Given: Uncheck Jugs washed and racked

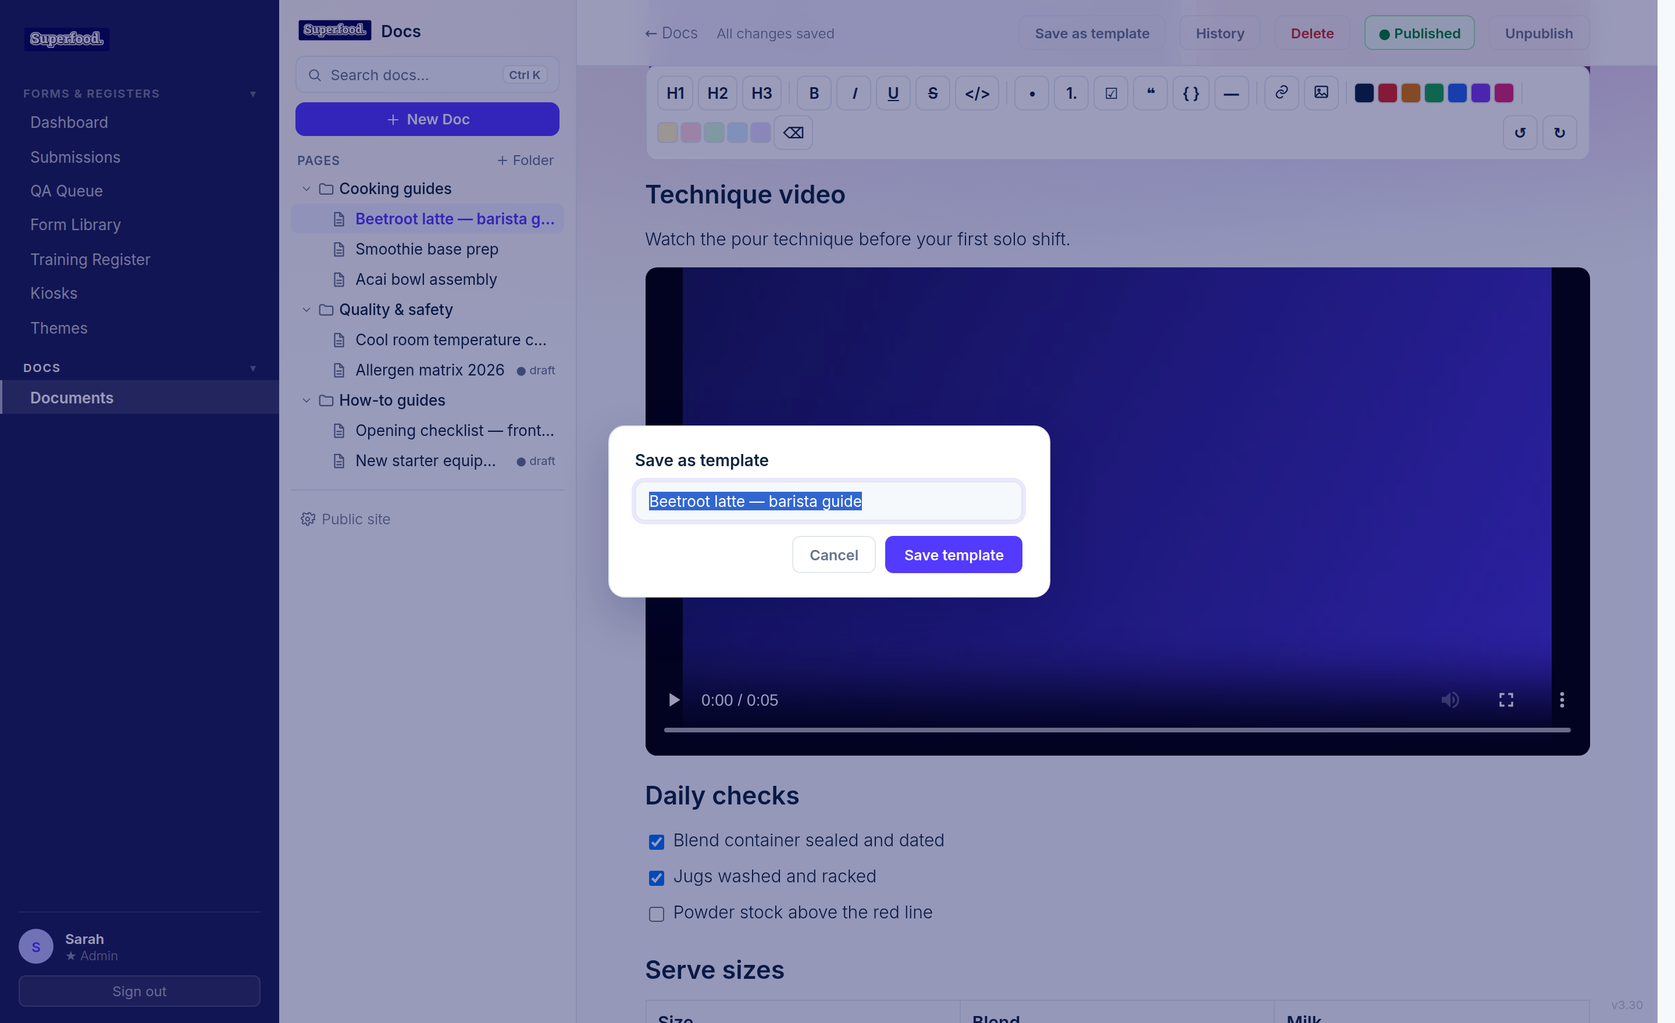Looking at the screenshot, I should pos(657,878).
